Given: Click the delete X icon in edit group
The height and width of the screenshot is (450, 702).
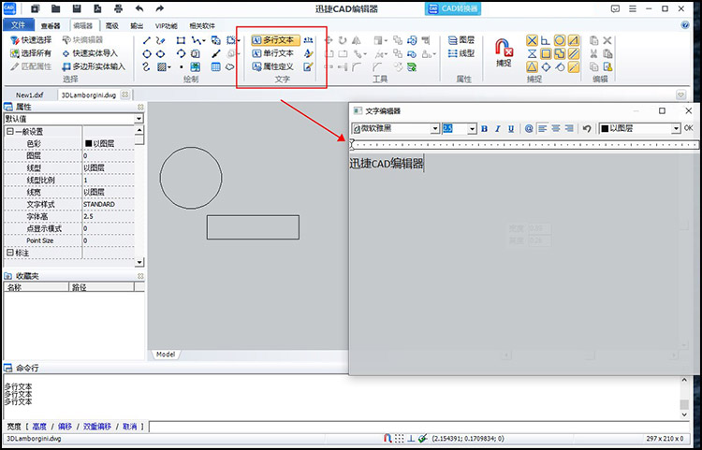Looking at the screenshot, I should (607, 40).
